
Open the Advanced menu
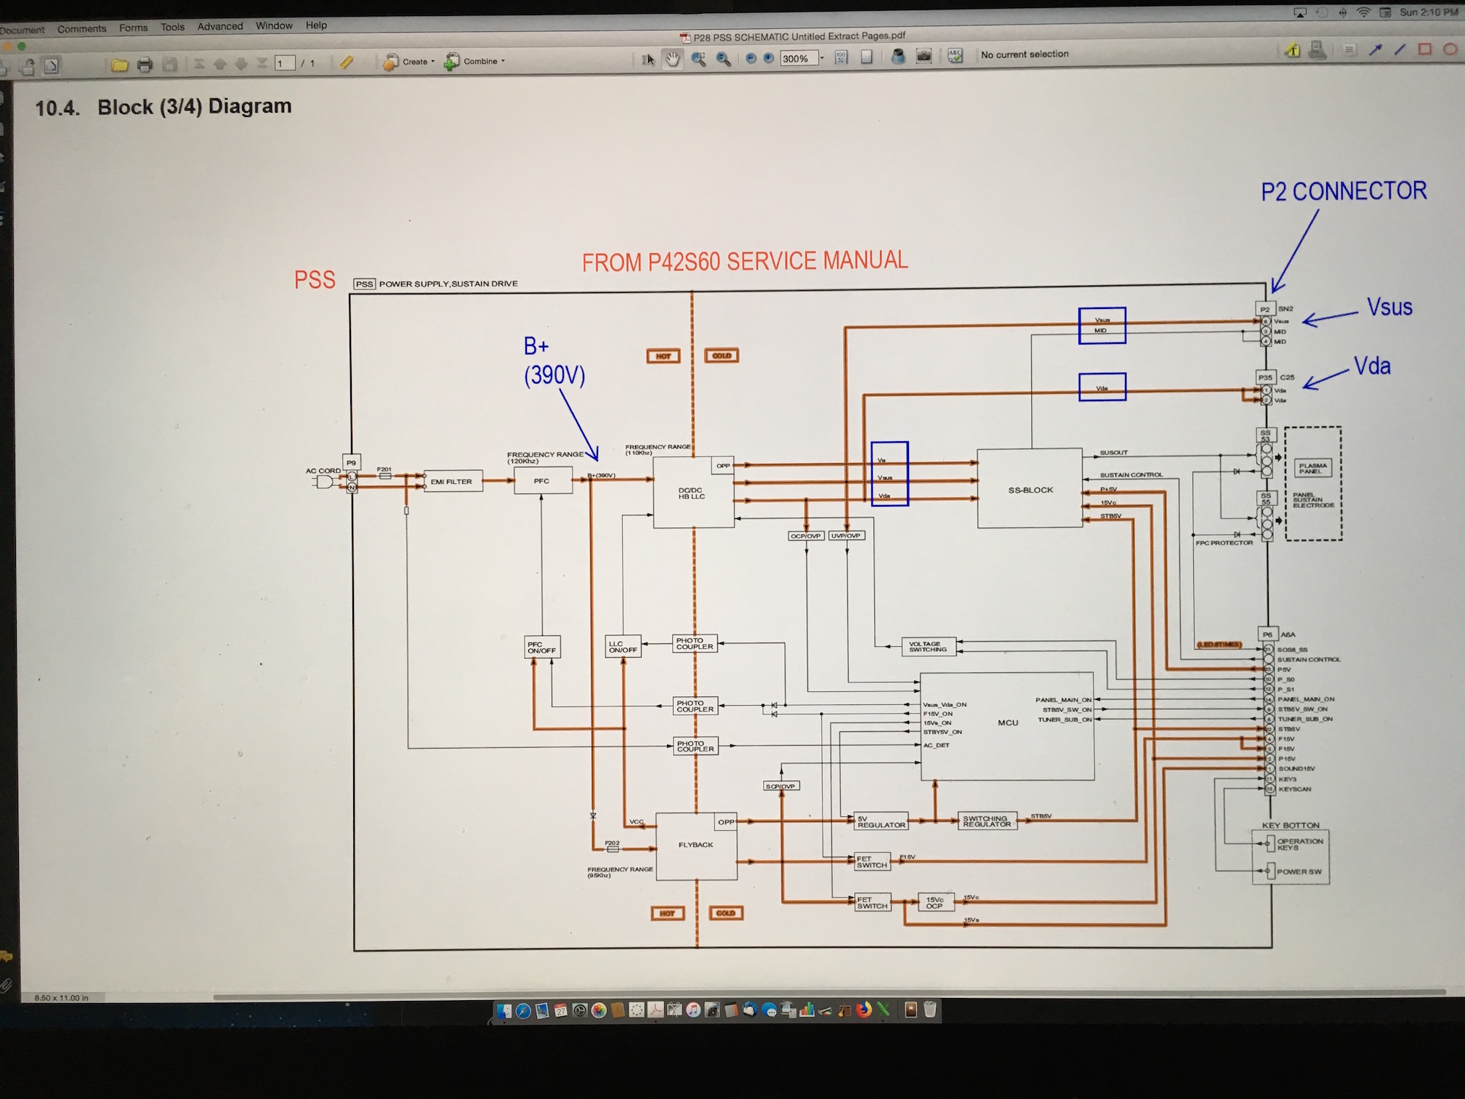pos(219,26)
